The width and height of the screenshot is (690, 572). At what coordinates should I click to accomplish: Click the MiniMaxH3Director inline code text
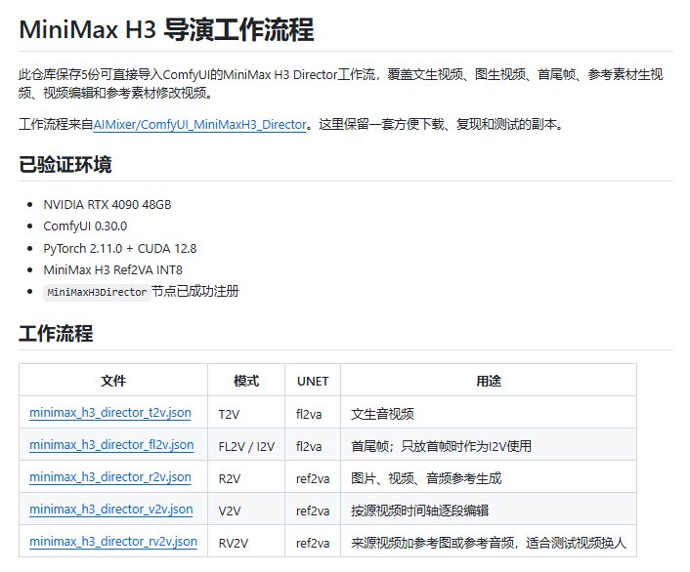pos(97,292)
